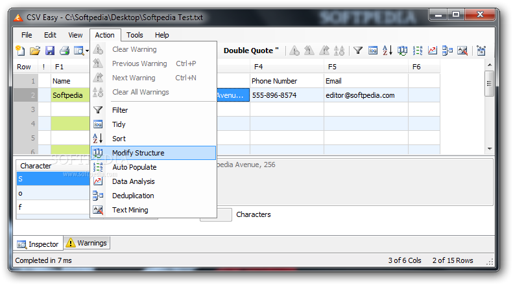Open the File menu

pos(27,35)
